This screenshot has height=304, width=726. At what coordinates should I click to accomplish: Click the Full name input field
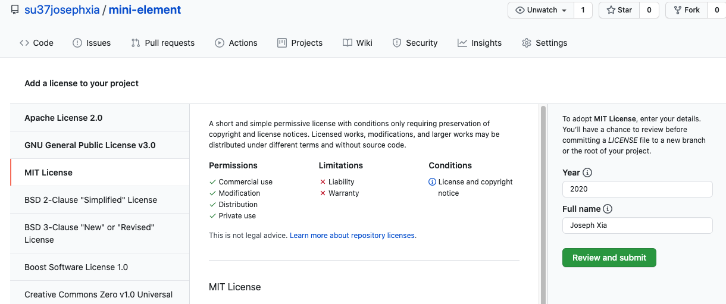[x=637, y=225]
